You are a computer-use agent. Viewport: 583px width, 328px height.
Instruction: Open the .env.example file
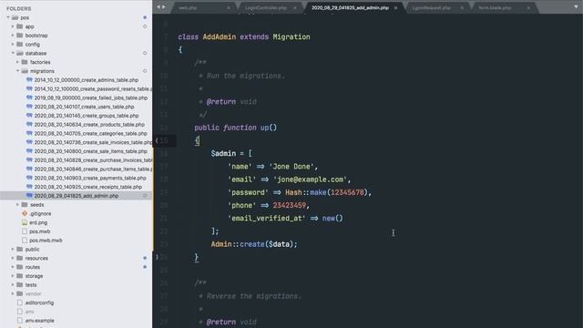point(40,321)
